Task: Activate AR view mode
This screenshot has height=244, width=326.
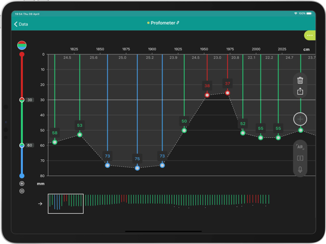Action: (x=300, y=147)
